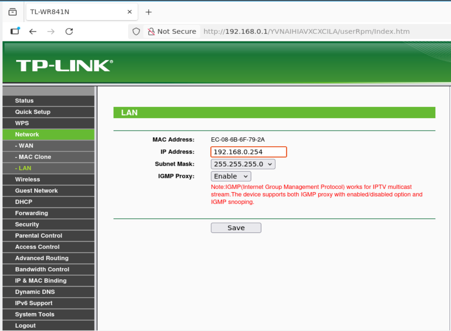Open the Wireless menu section
The image size is (451, 331).
tap(28, 179)
